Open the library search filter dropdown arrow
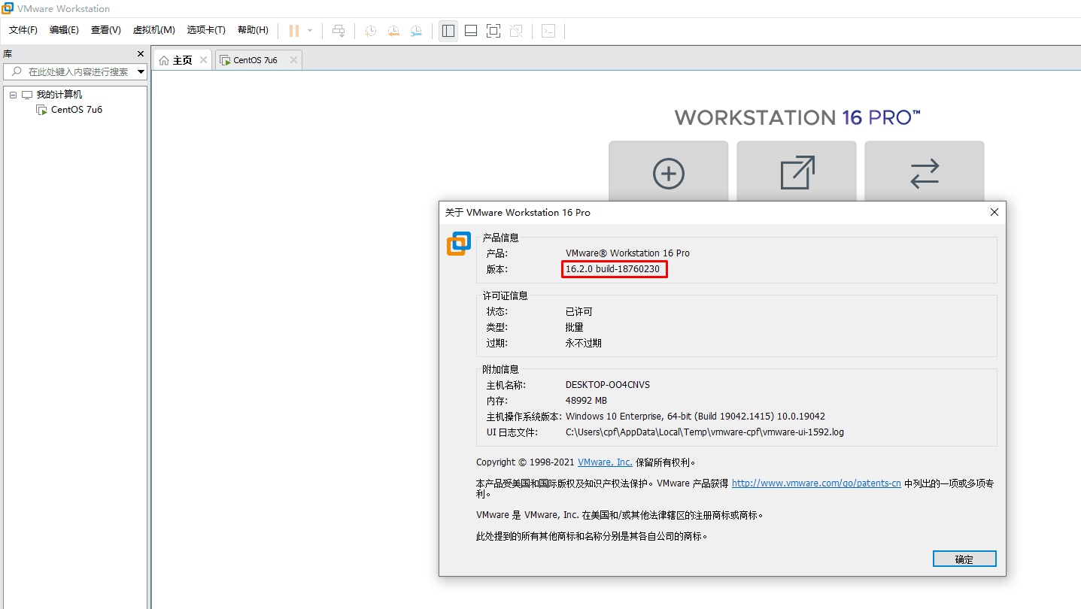1081x609 pixels. 141,72
